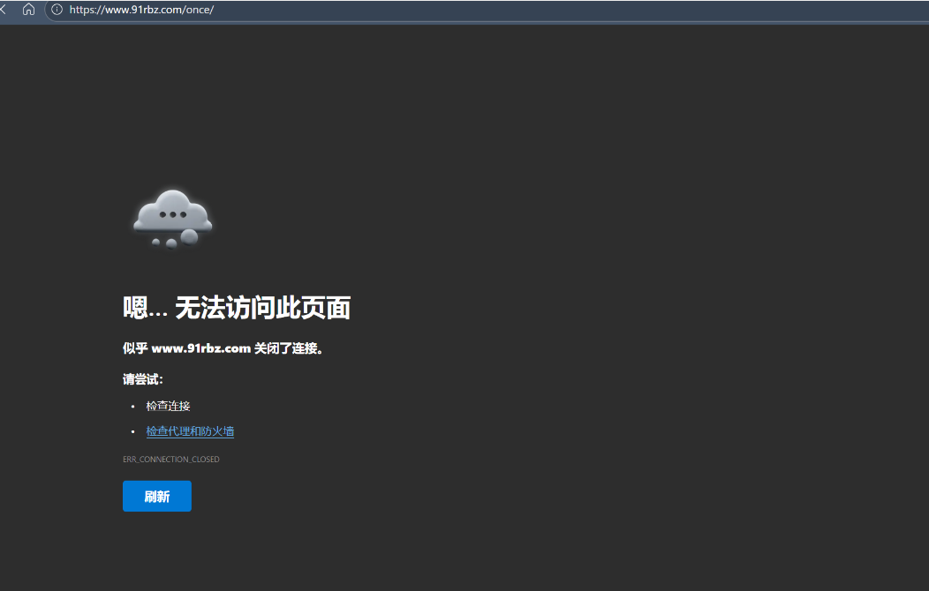Screen dimensions: 929x591
Task: Open the 检查代理和防火墙 link
Action: point(190,431)
